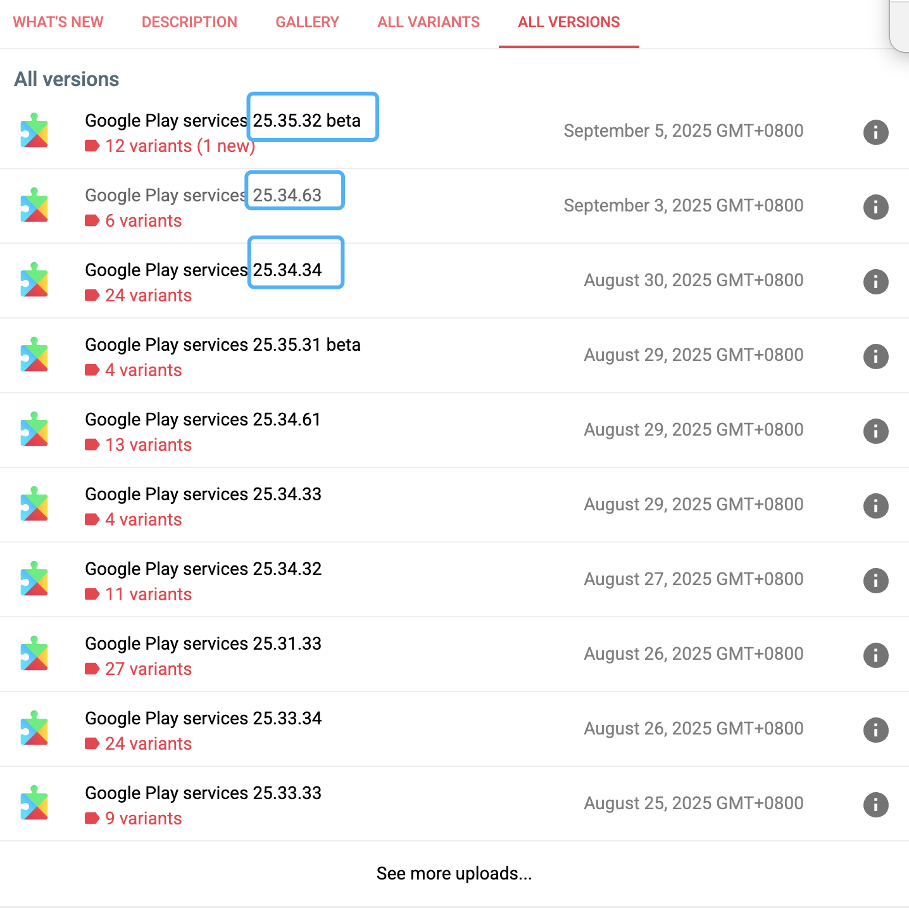Click the August 30, 2025 date
Image resolution: width=909 pixels, height=908 pixels.
coord(694,281)
